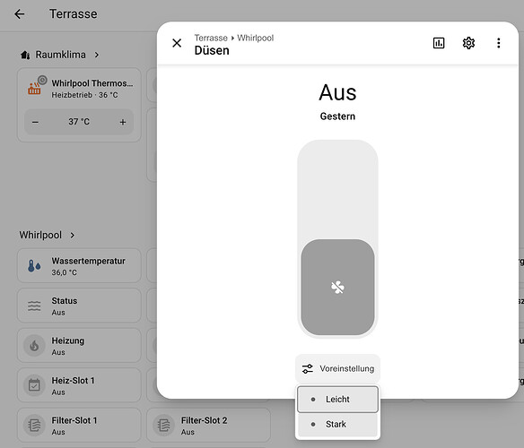Select the Leicht preset
Viewport: 524px width, 448px height.
tap(337, 400)
